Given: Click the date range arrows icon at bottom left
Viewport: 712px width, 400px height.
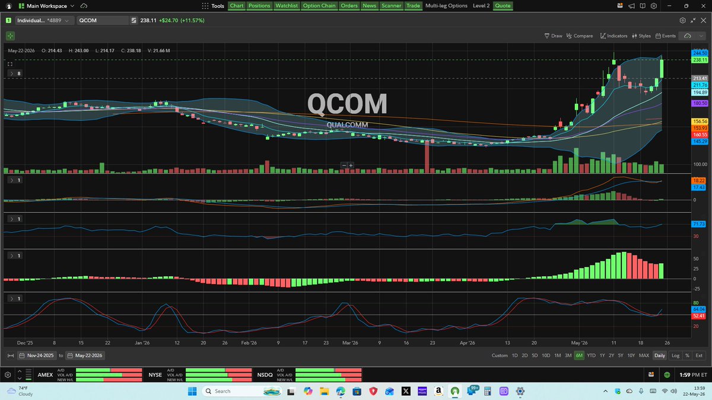Looking at the screenshot, I should pyautogui.click(x=10, y=356).
